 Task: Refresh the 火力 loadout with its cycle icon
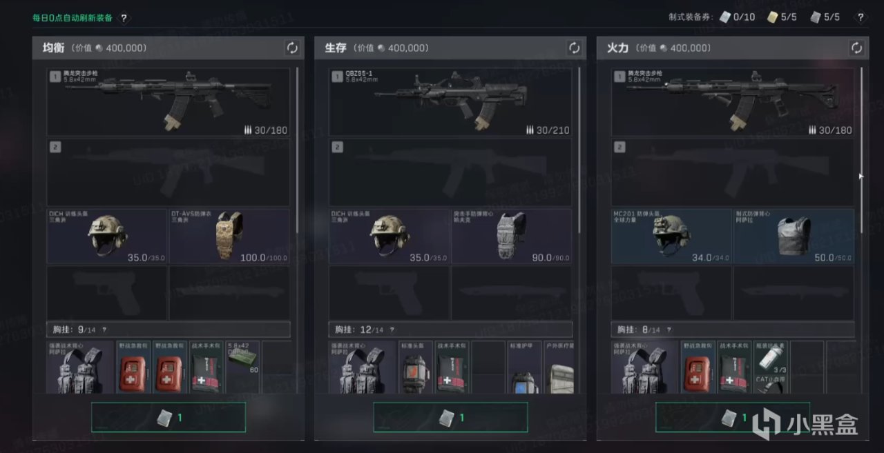point(856,48)
